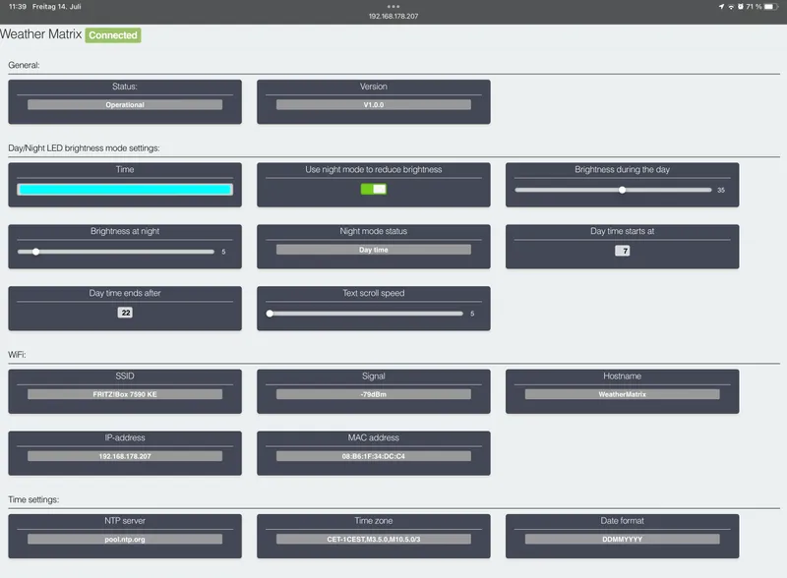Tap the alarm icon in status bar
Screen dimensions: 787x578
(x=741, y=7)
